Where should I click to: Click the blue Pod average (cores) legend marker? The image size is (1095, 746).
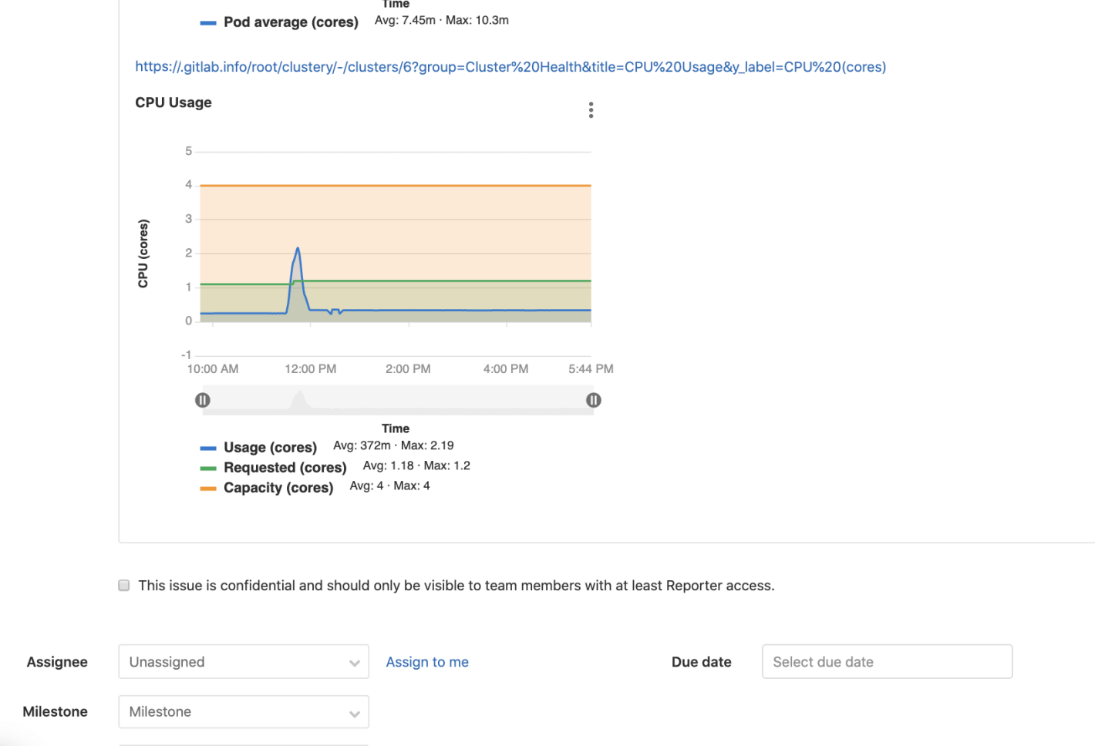point(208,22)
